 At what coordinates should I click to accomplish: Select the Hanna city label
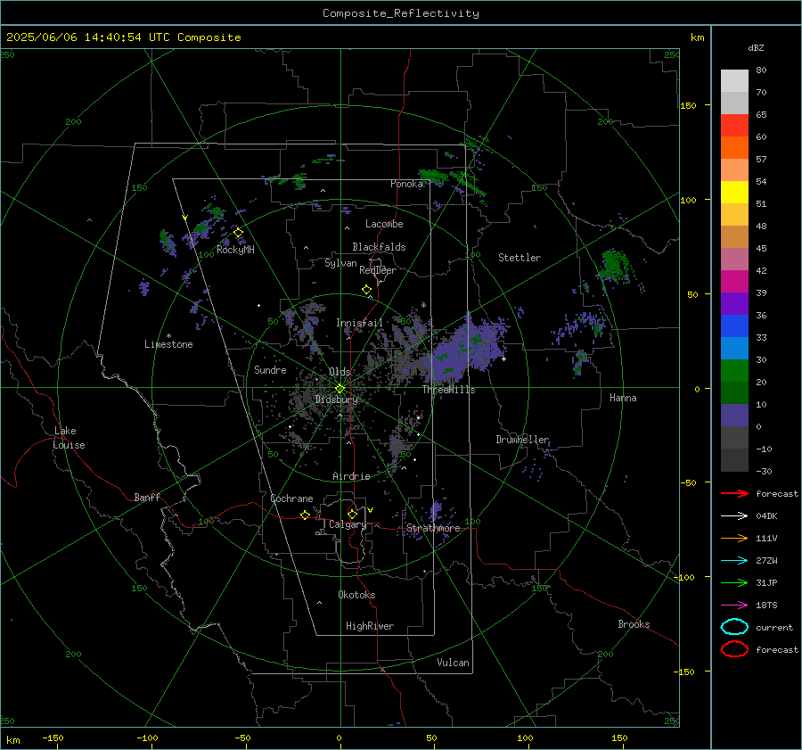[623, 398]
